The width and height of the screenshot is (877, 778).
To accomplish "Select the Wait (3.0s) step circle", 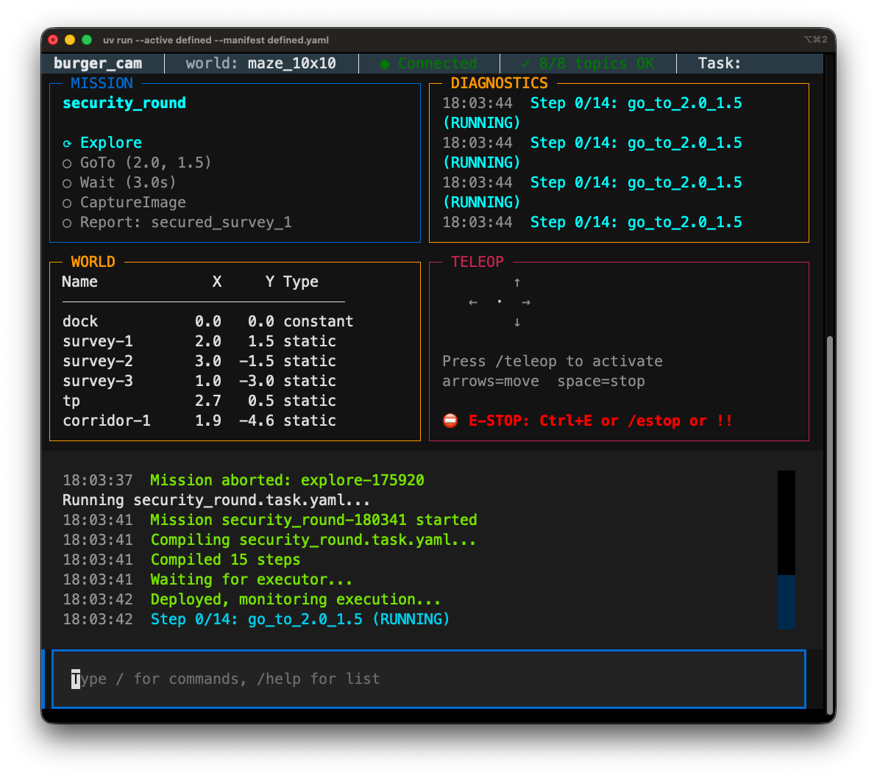I will click(x=67, y=183).
